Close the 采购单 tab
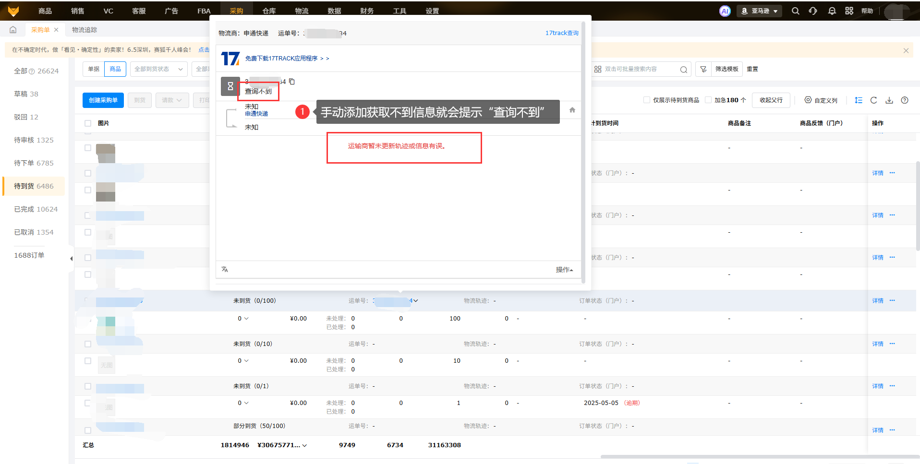920x464 pixels. tap(56, 30)
